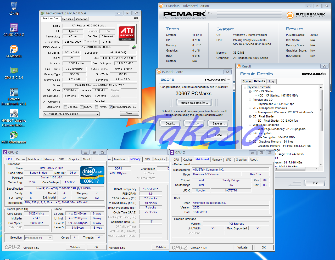Collapse the File Decryption node
The height and width of the screenshot is (260, 335).
tap(250, 133)
